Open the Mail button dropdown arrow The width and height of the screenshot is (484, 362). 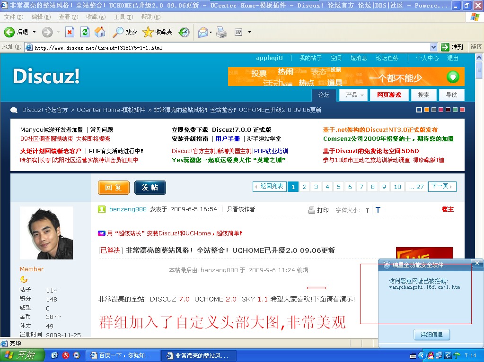(x=211, y=32)
